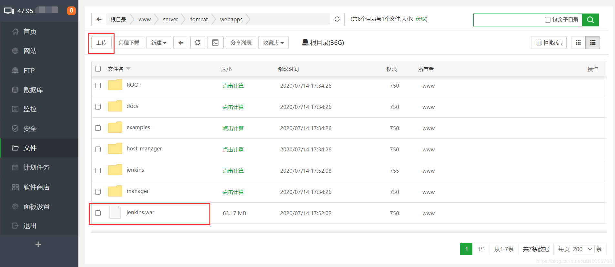The height and width of the screenshot is (267, 615).
Task: Click the 远程下载 button
Action: coord(129,43)
